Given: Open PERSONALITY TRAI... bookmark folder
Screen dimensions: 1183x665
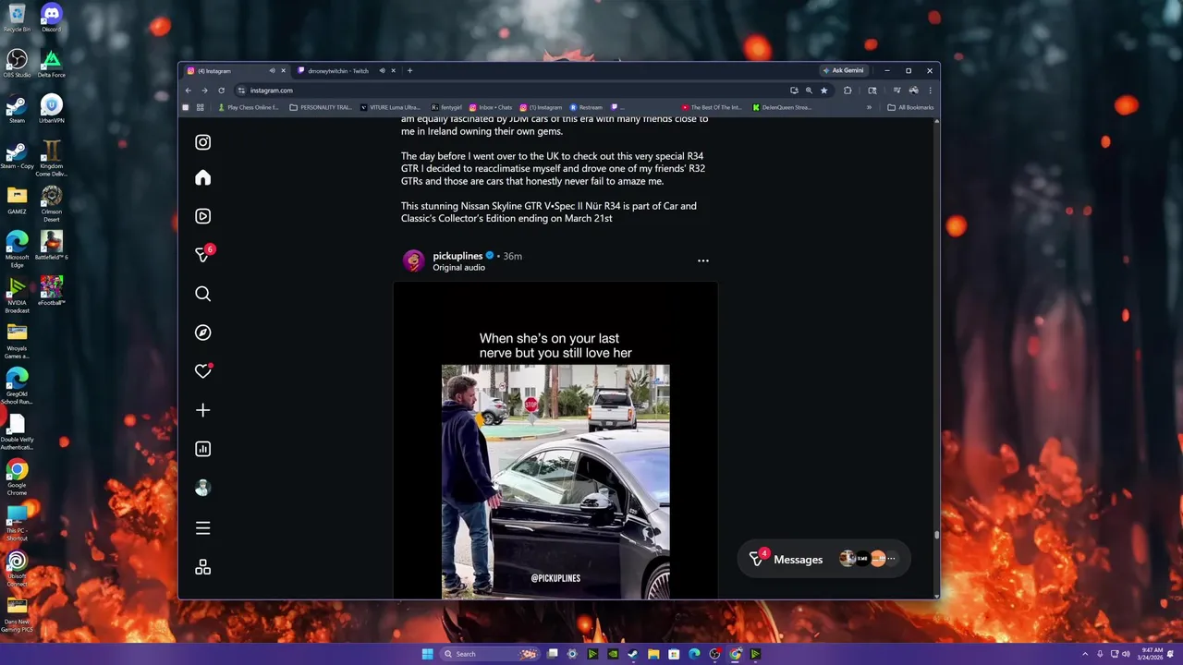Looking at the screenshot, I should [x=321, y=107].
